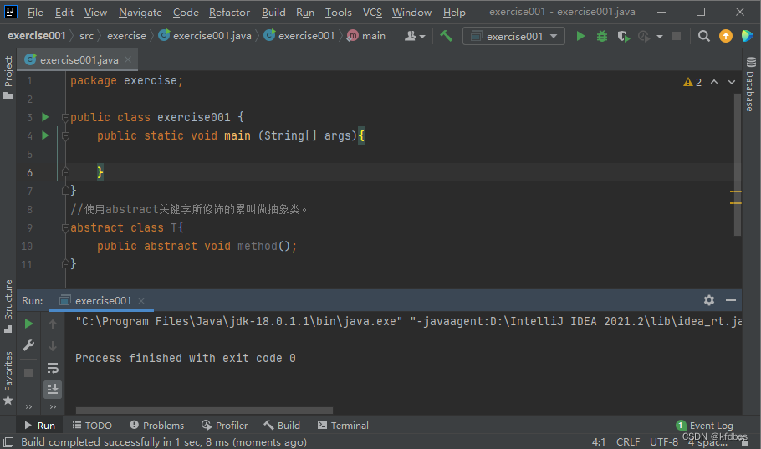Run exercise001 with the green toolbar play icon

click(x=580, y=36)
